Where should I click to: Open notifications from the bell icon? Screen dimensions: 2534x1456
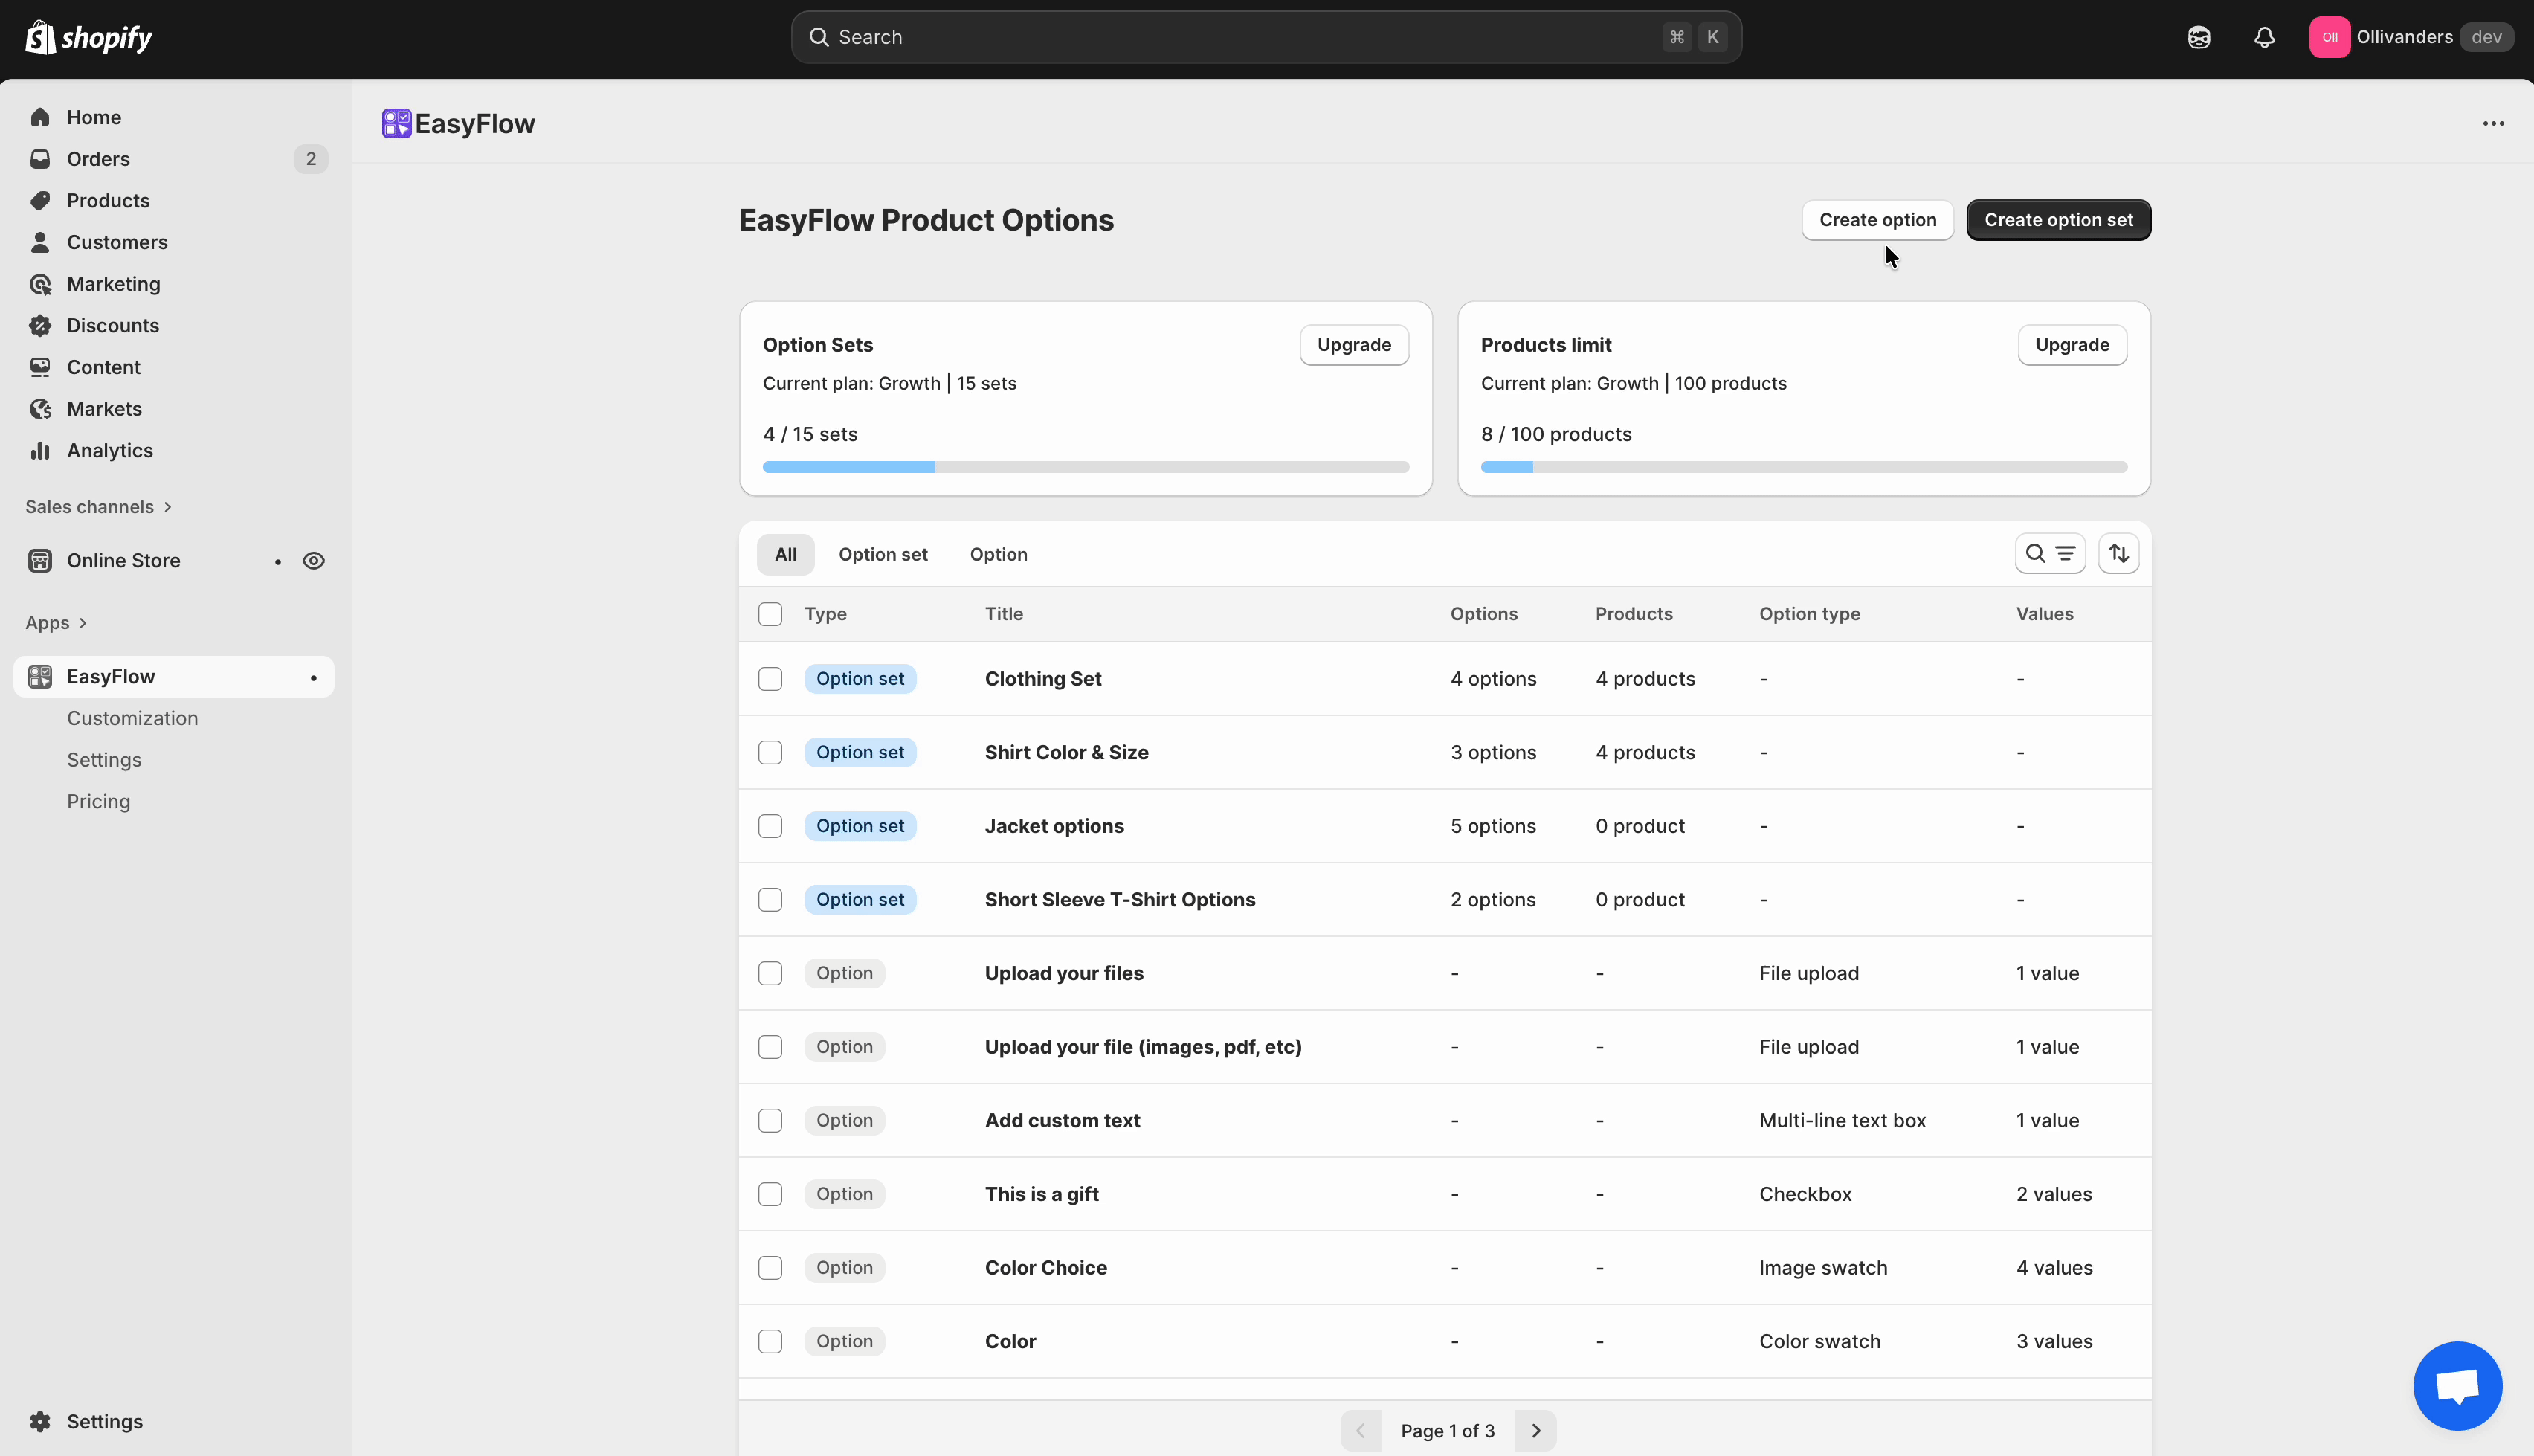pyautogui.click(x=2264, y=37)
